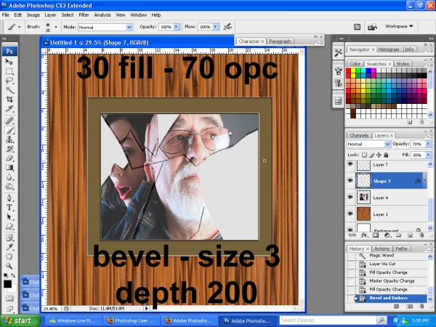This screenshot has height=327, width=436.
Task: Select the Hand tool
Action: tap(9, 257)
